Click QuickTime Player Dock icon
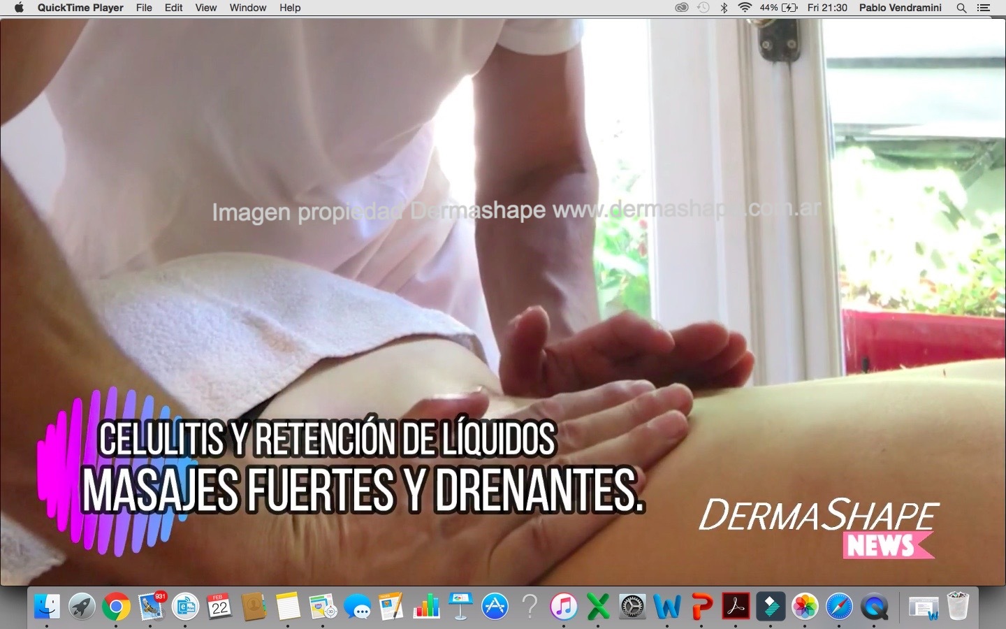This screenshot has height=629, width=1006. 873,607
